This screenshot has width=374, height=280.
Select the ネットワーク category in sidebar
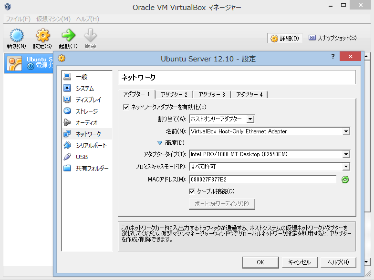click(x=87, y=134)
